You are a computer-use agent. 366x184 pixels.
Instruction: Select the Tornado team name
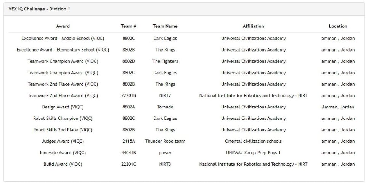[165, 107]
